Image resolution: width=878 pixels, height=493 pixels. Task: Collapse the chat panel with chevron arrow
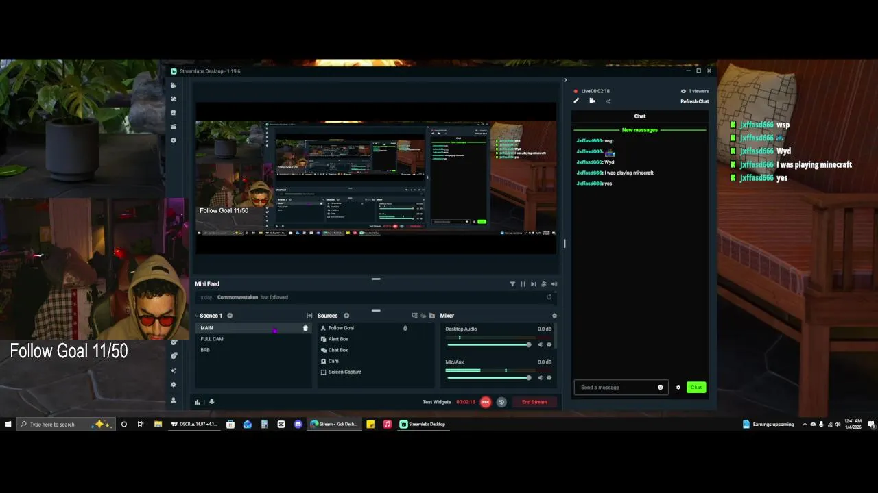point(565,80)
